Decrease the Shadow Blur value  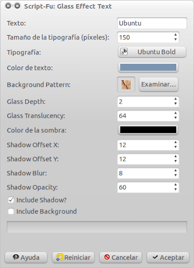[176, 175]
